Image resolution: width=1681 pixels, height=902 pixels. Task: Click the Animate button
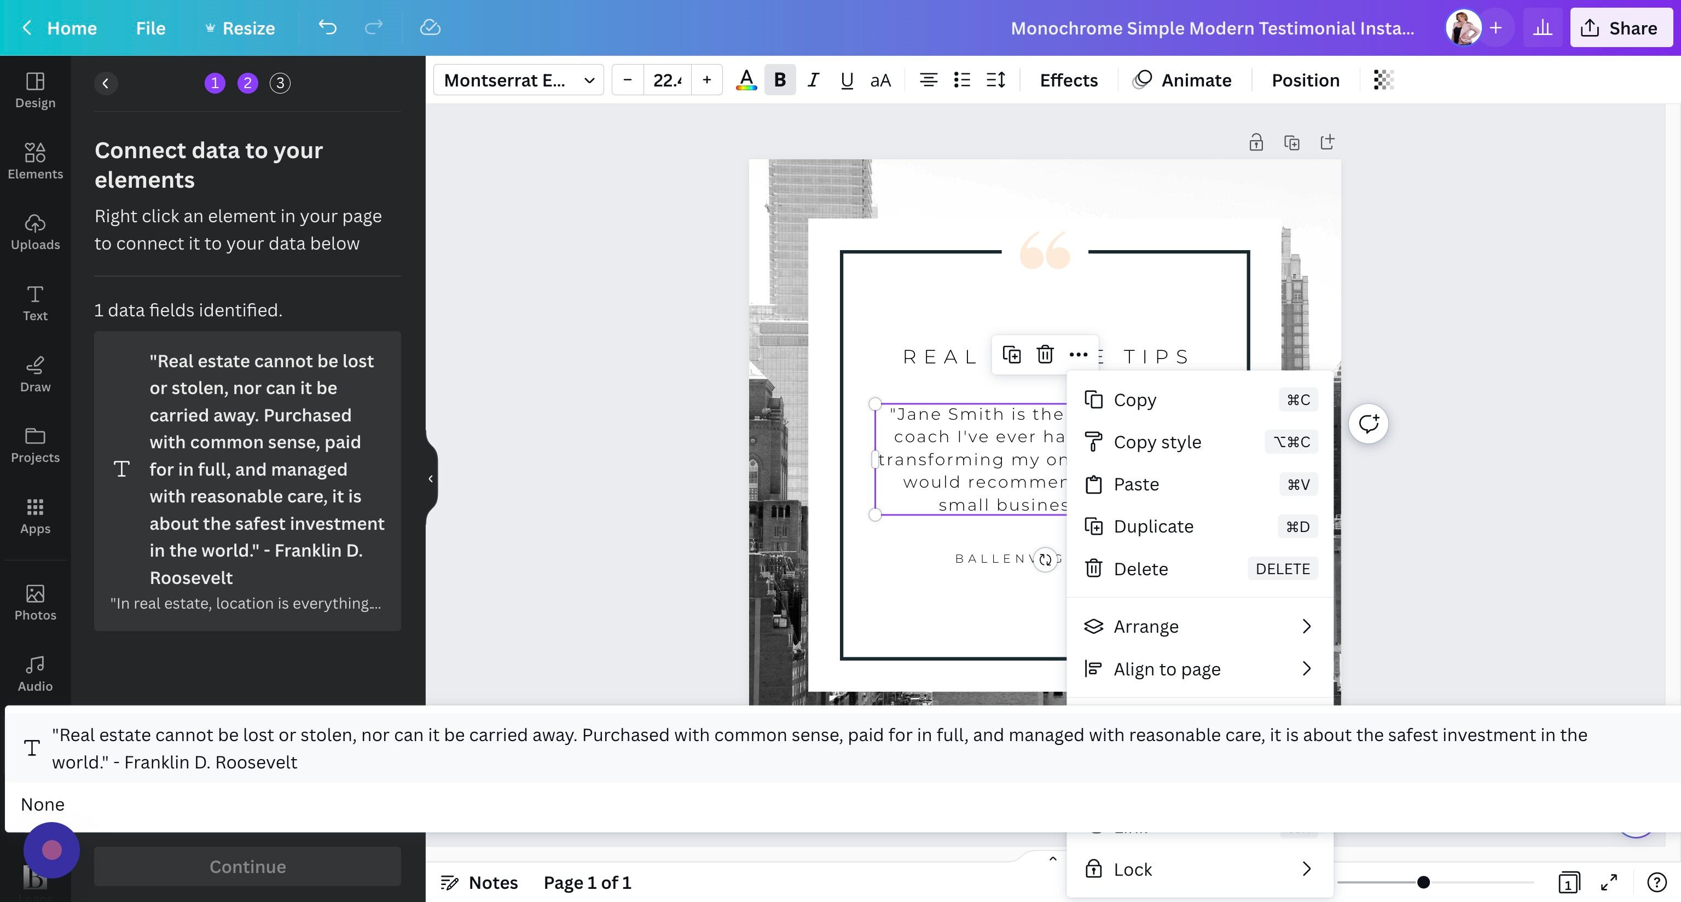click(x=1182, y=79)
